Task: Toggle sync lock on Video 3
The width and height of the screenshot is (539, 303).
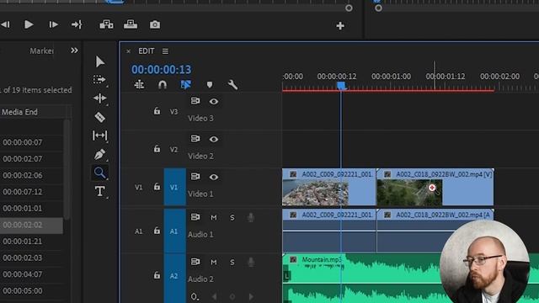Action: coord(195,101)
